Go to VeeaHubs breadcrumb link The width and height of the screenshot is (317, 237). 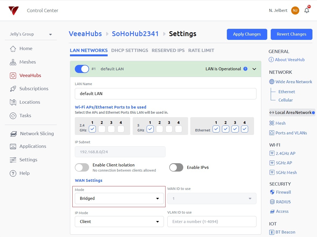point(85,34)
